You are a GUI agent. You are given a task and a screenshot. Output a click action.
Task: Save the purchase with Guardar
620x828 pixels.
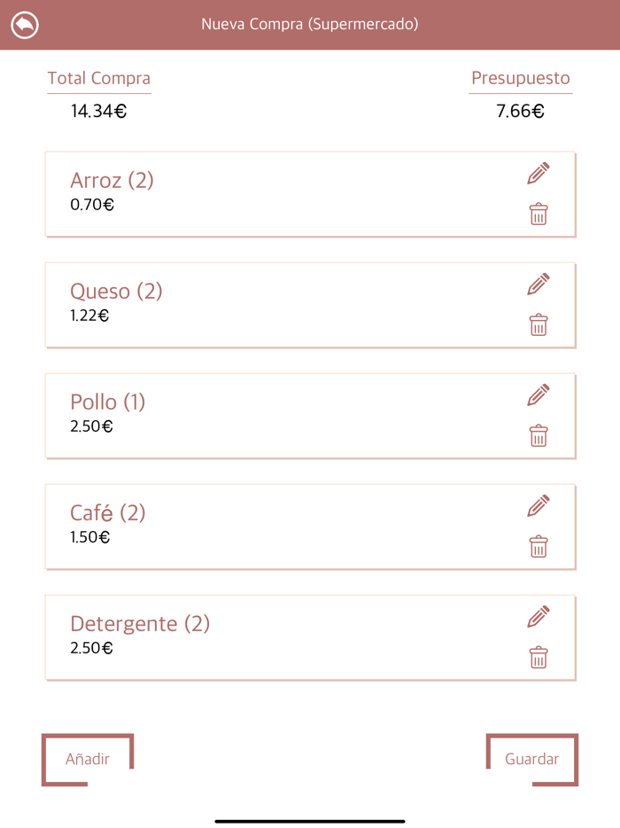coord(531,760)
